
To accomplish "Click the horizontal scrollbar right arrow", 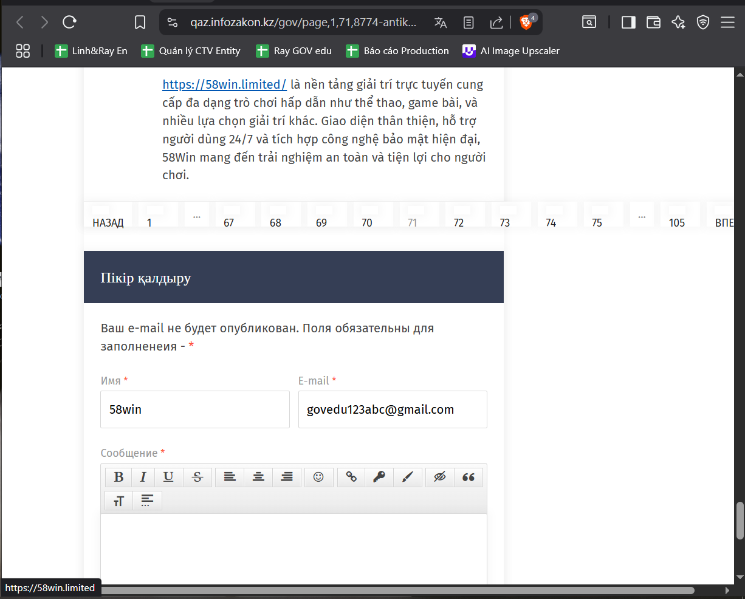I will tap(727, 590).
